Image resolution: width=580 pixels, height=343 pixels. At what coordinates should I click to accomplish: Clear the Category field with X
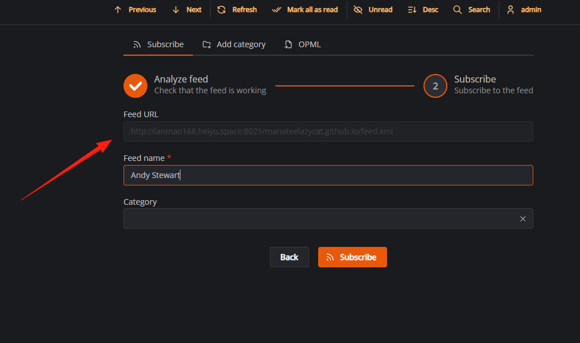523,219
